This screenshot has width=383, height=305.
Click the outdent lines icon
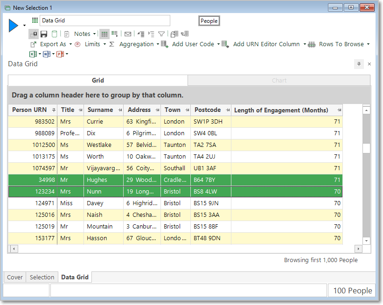141,34
